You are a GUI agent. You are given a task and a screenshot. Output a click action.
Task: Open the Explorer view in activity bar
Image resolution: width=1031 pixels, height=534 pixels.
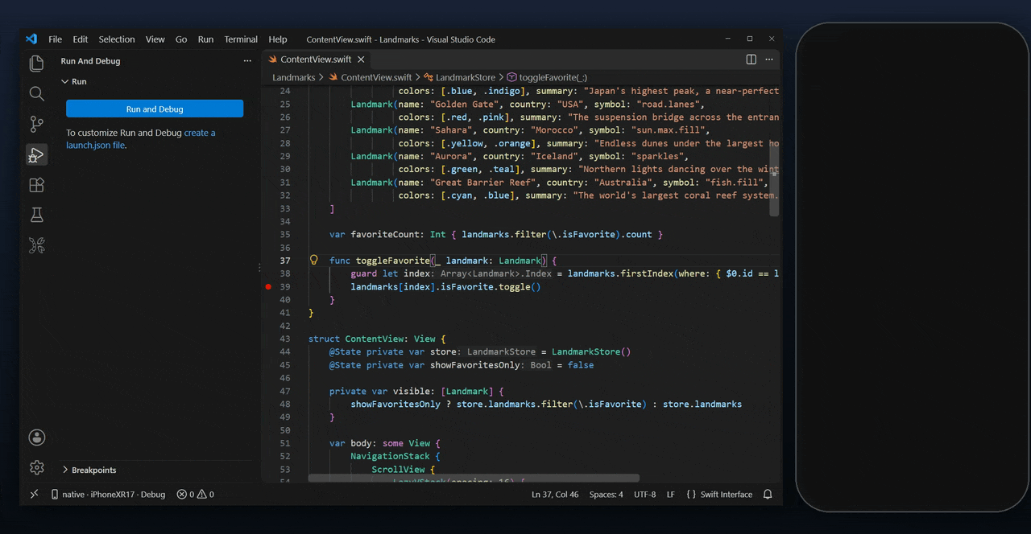tap(36, 64)
